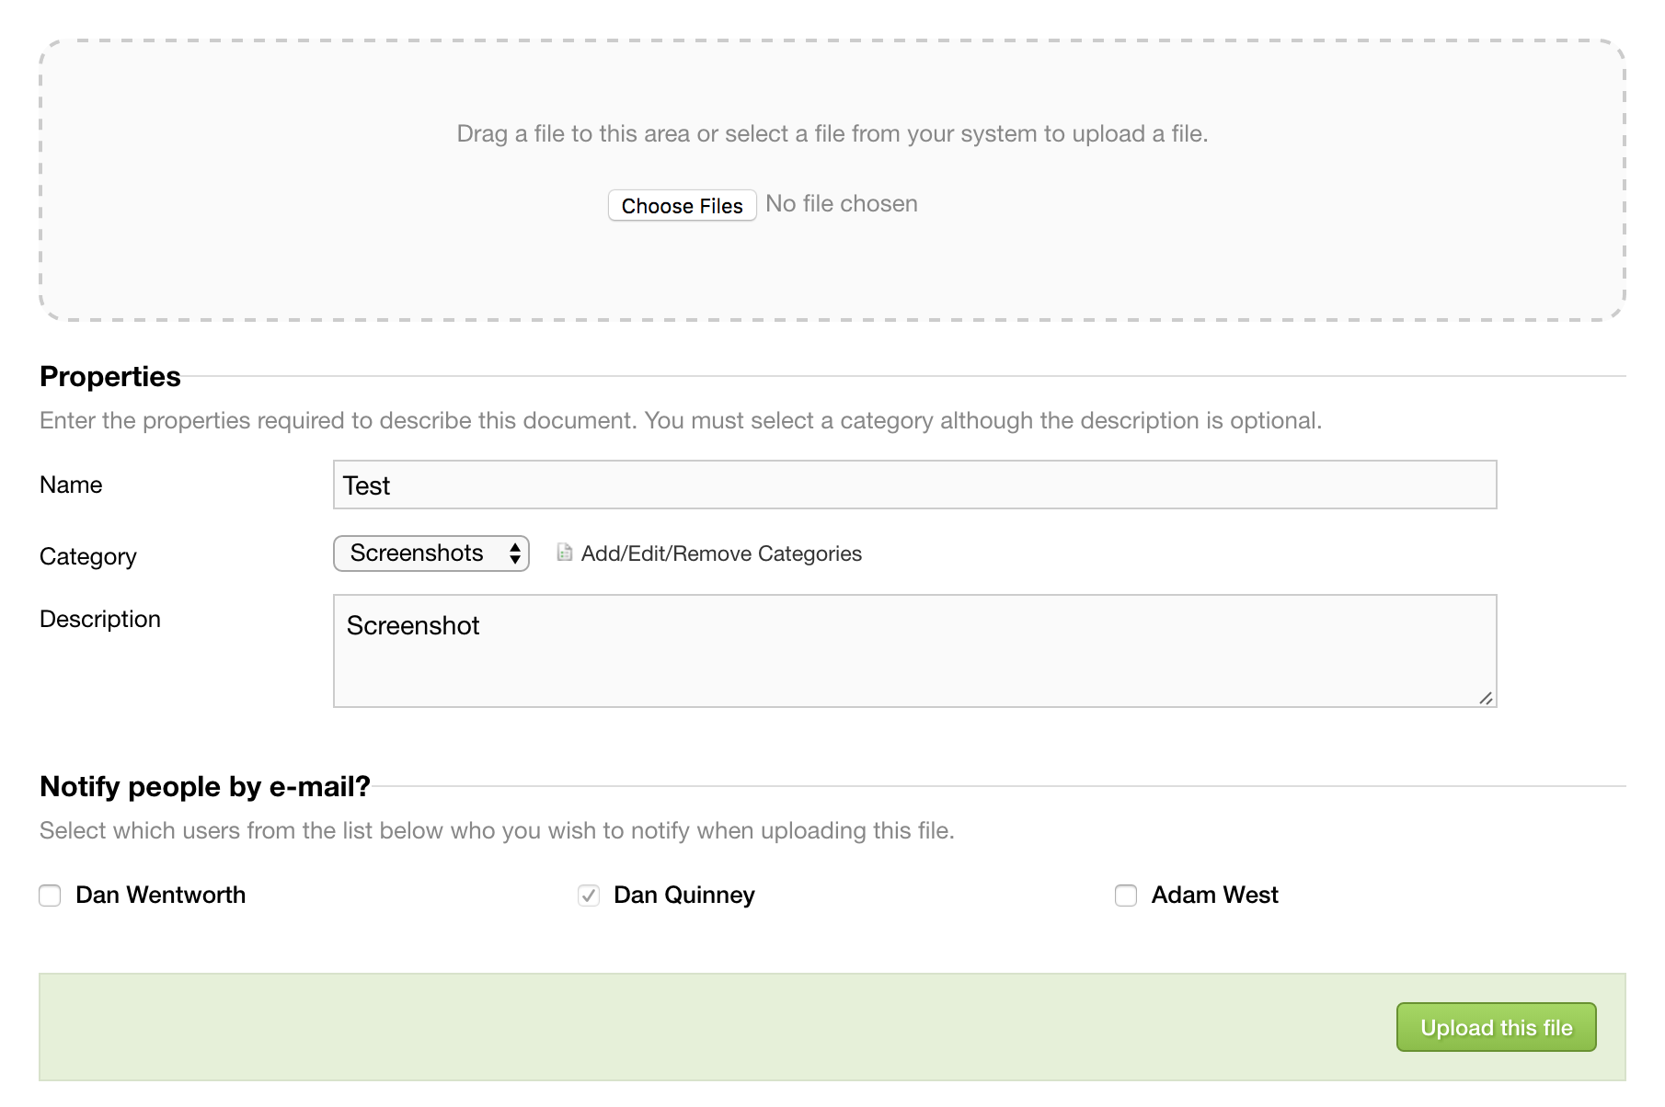Click into the Description text area
This screenshot has height=1107, width=1665.
tap(914, 651)
